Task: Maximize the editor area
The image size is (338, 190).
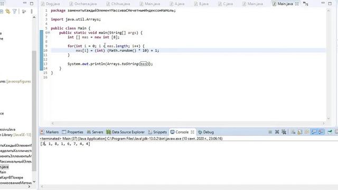Action: [x=330, y=4]
